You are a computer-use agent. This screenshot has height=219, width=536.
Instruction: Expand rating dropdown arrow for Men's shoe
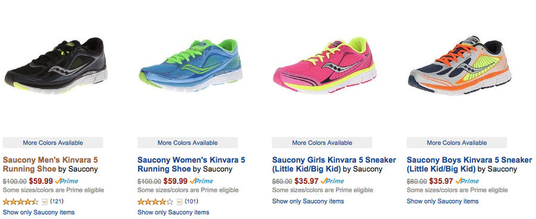45,202
